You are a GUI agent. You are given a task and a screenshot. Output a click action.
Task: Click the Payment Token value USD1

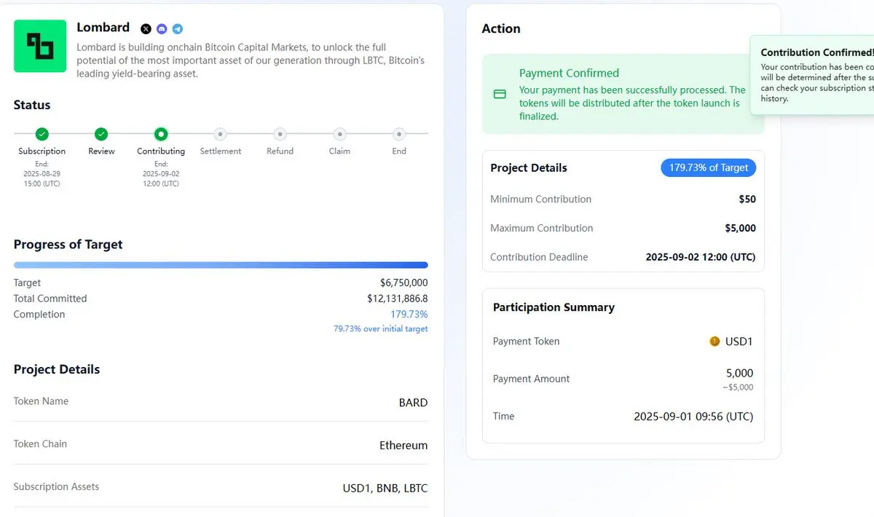click(x=739, y=342)
